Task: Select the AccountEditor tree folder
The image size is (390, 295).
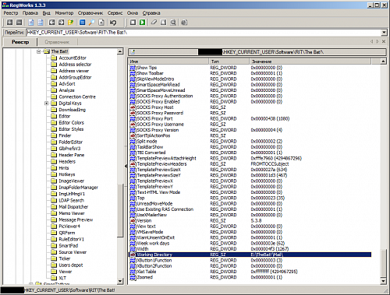Action: click(73, 58)
